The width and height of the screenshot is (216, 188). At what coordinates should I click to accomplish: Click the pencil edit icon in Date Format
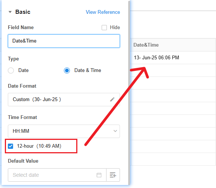(x=112, y=100)
